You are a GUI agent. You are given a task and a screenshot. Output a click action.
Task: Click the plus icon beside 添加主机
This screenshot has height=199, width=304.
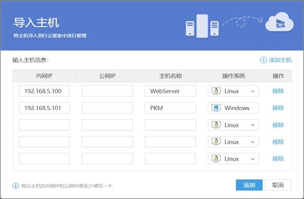click(263, 60)
